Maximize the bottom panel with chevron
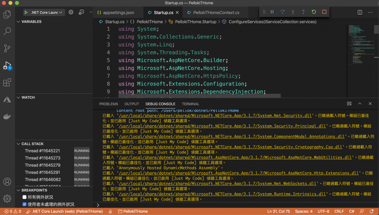The width and height of the screenshot is (379, 215). point(360,104)
